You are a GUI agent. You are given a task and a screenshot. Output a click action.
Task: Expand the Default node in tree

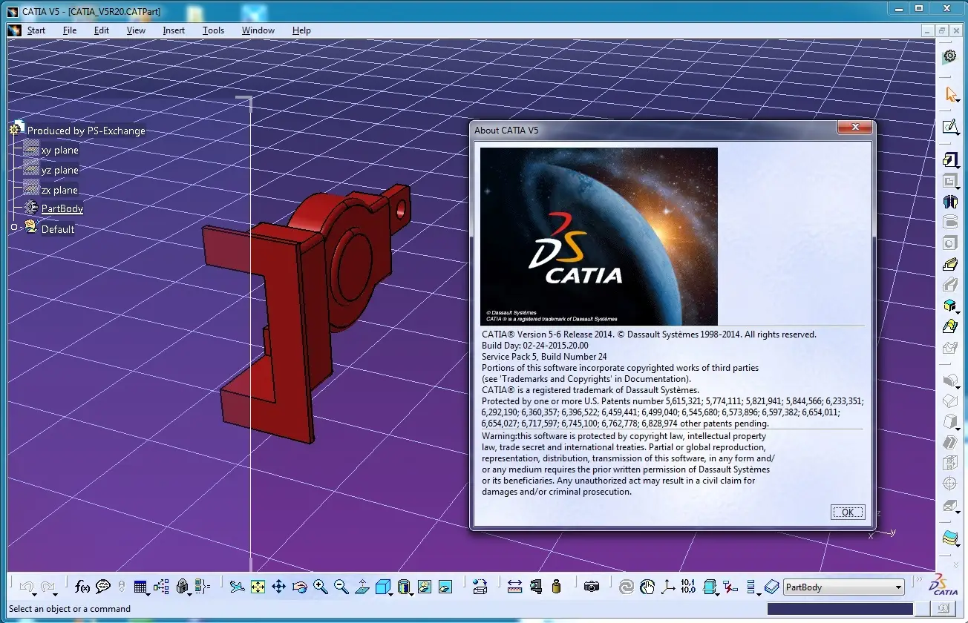pos(14,228)
